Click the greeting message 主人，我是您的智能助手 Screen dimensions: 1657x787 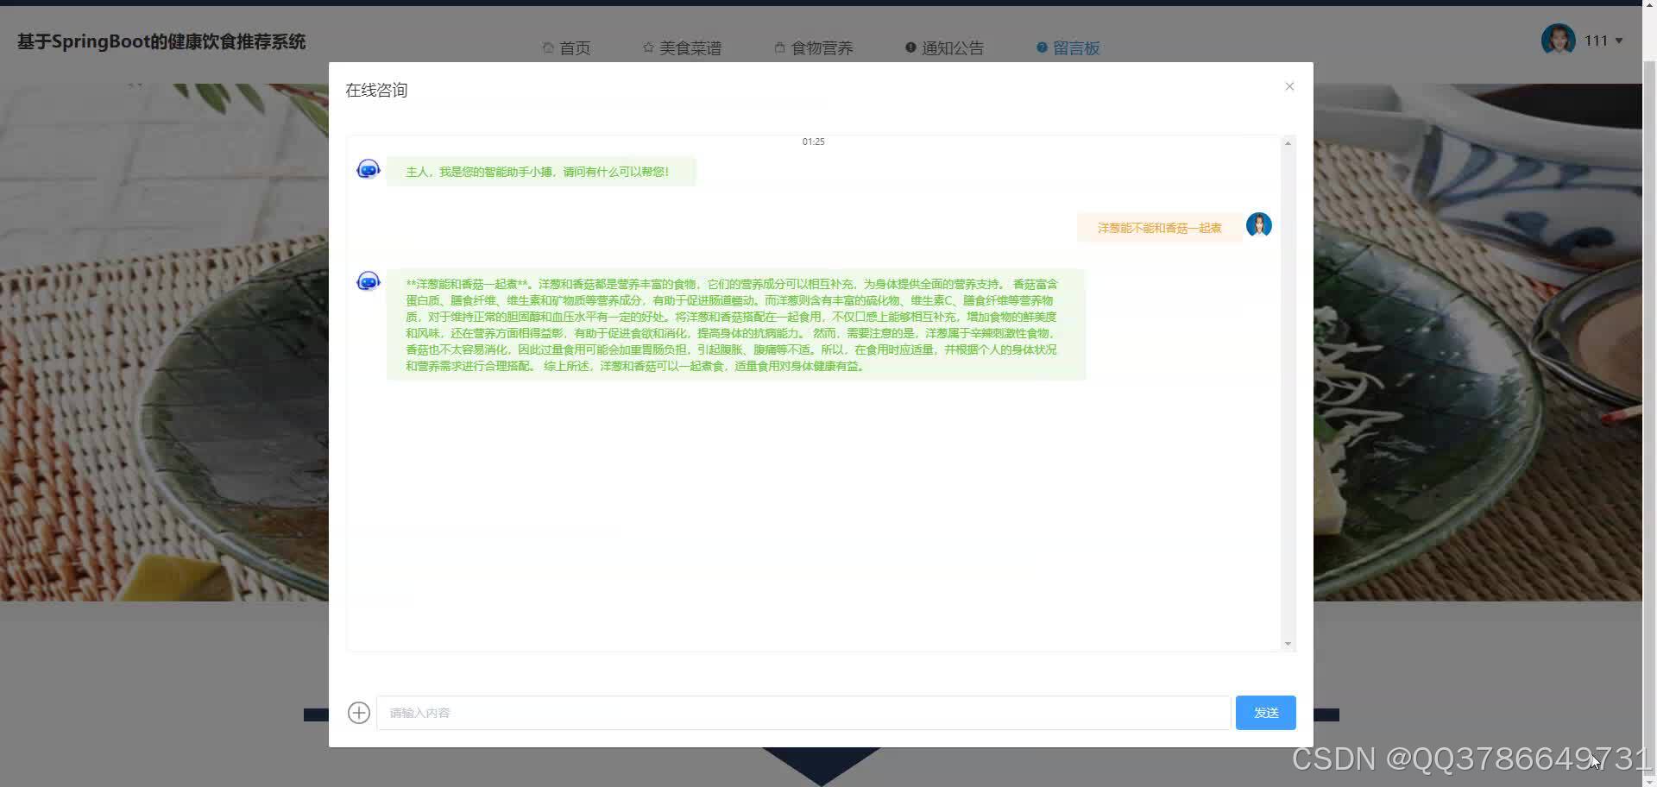[541, 172]
